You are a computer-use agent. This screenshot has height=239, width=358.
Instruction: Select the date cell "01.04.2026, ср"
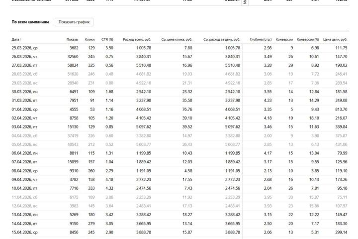pyautogui.click(x=24, y=110)
